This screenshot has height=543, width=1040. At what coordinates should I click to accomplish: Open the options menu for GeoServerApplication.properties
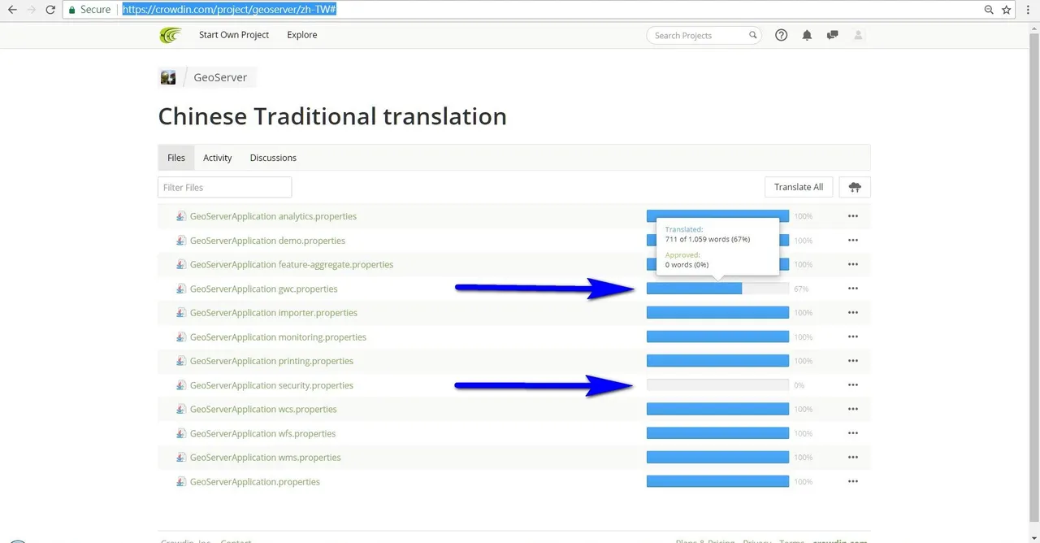point(853,481)
